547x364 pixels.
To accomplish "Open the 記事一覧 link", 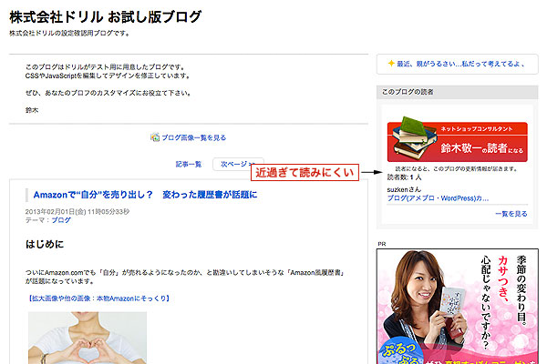I will click(x=189, y=164).
